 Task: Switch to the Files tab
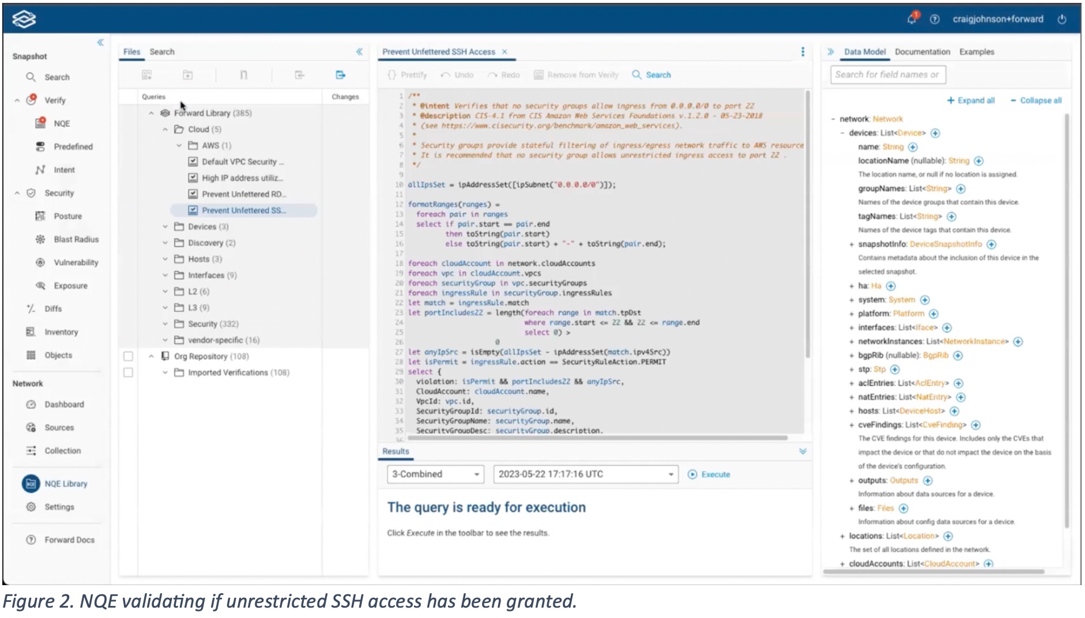click(131, 52)
